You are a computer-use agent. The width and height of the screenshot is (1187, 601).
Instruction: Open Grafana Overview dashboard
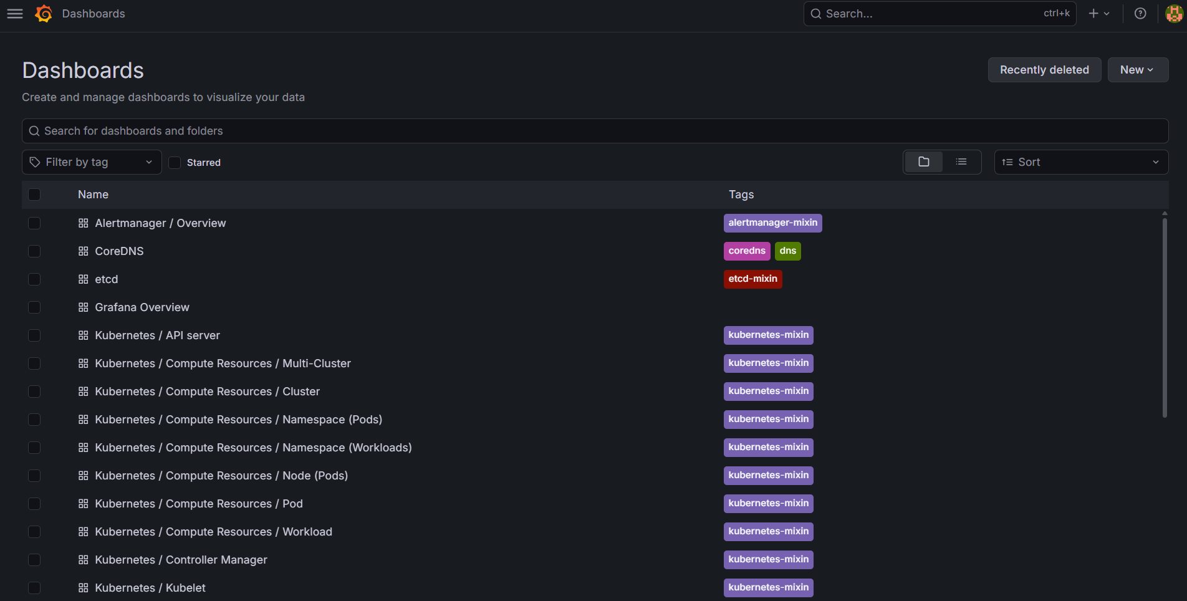click(142, 307)
